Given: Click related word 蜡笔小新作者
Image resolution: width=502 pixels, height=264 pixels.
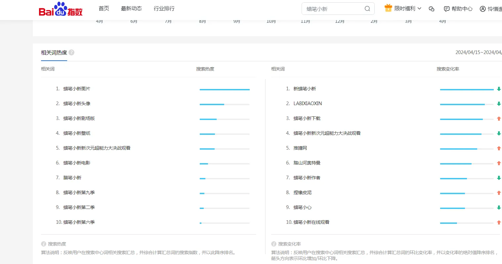Looking at the screenshot, I should pyautogui.click(x=307, y=178).
